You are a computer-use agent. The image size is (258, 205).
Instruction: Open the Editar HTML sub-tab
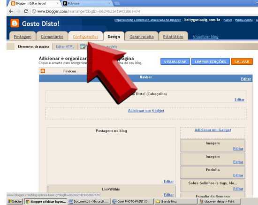coord(65,46)
